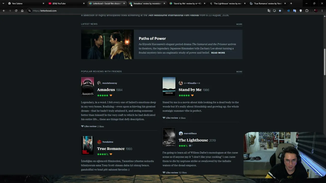
Task: Open the Paths of Power news image
Action: pos(107,44)
